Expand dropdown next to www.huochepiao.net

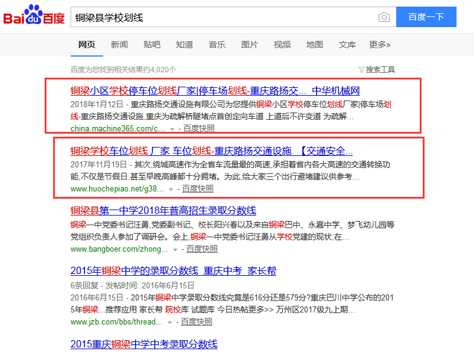point(171,190)
